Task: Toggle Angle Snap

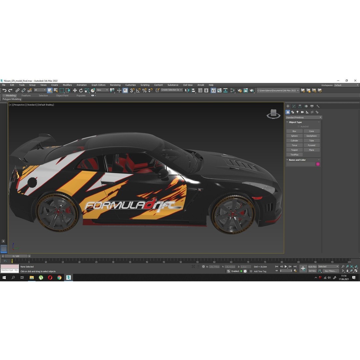Action: [138, 90]
